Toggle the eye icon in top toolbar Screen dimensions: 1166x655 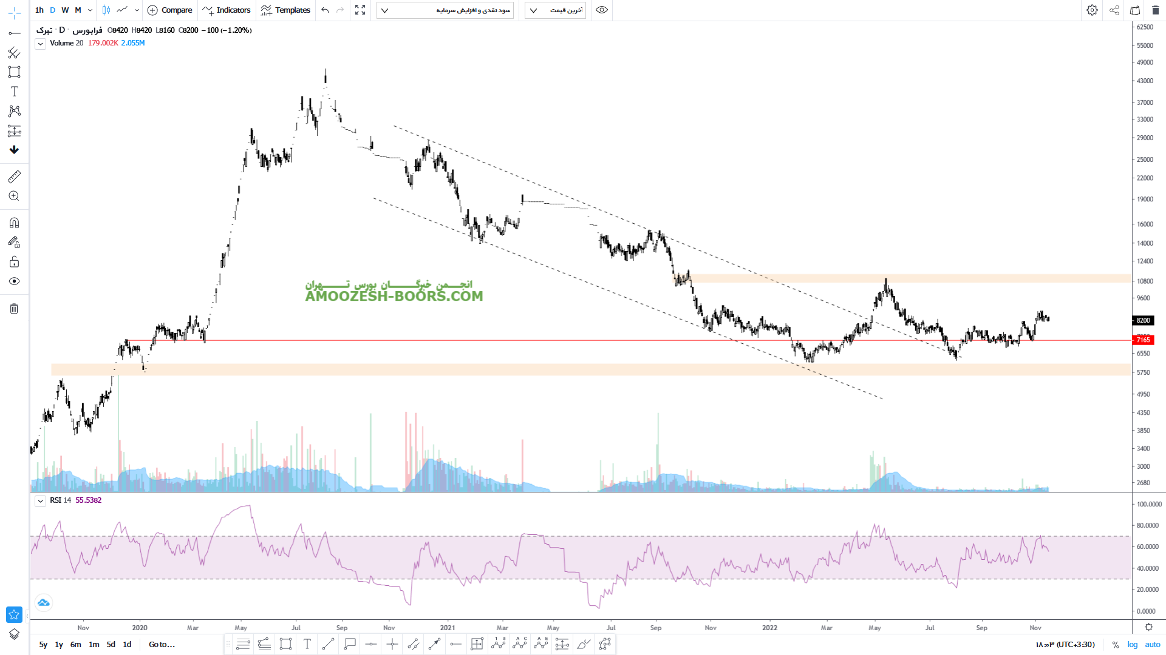(x=601, y=10)
